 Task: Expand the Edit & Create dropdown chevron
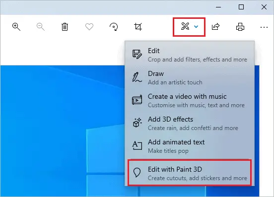(196, 26)
